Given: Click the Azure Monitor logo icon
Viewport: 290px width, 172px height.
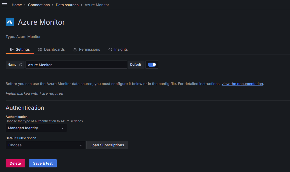Looking at the screenshot, I should click(10, 22).
